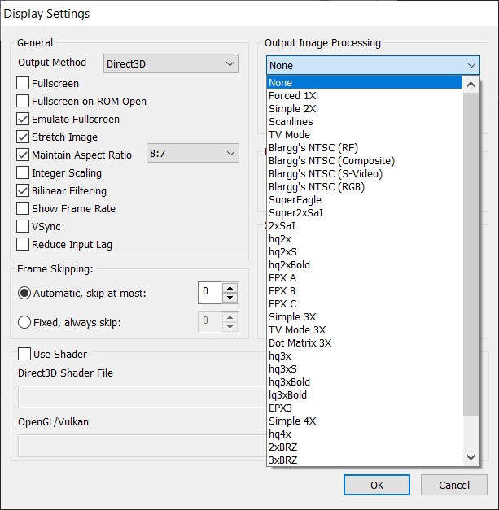Image resolution: width=499 pixels, height=510 pixels.
Task: Choose Forced 1X filter
Action: (x=365, y=96)
